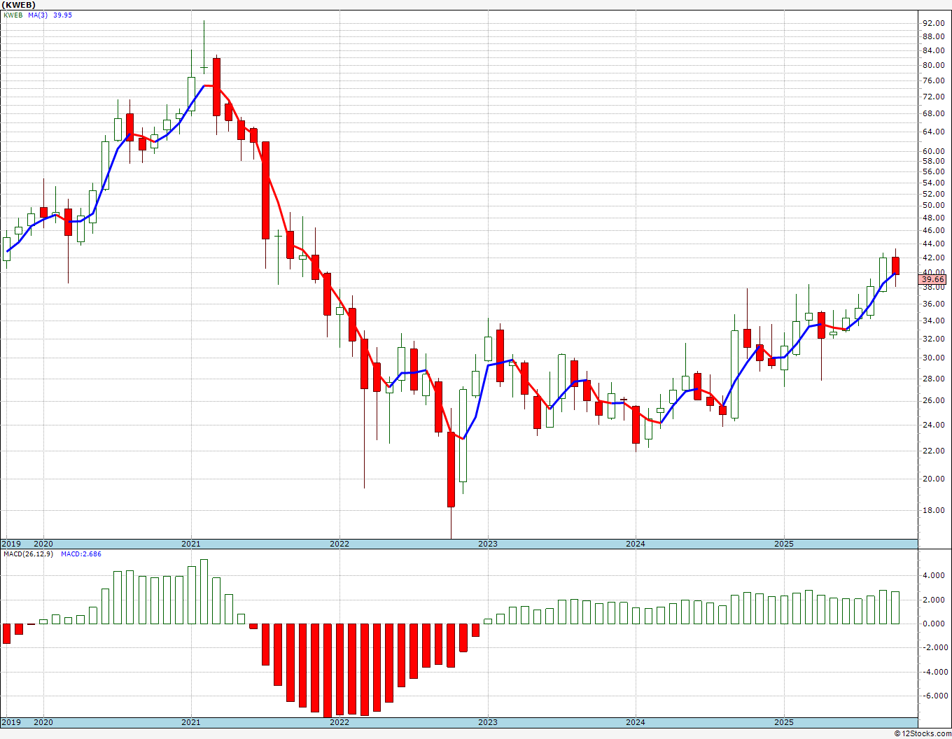Click the 46.00 price axis label
This screenshot has height=739, width=952.
tap(934, 230)
